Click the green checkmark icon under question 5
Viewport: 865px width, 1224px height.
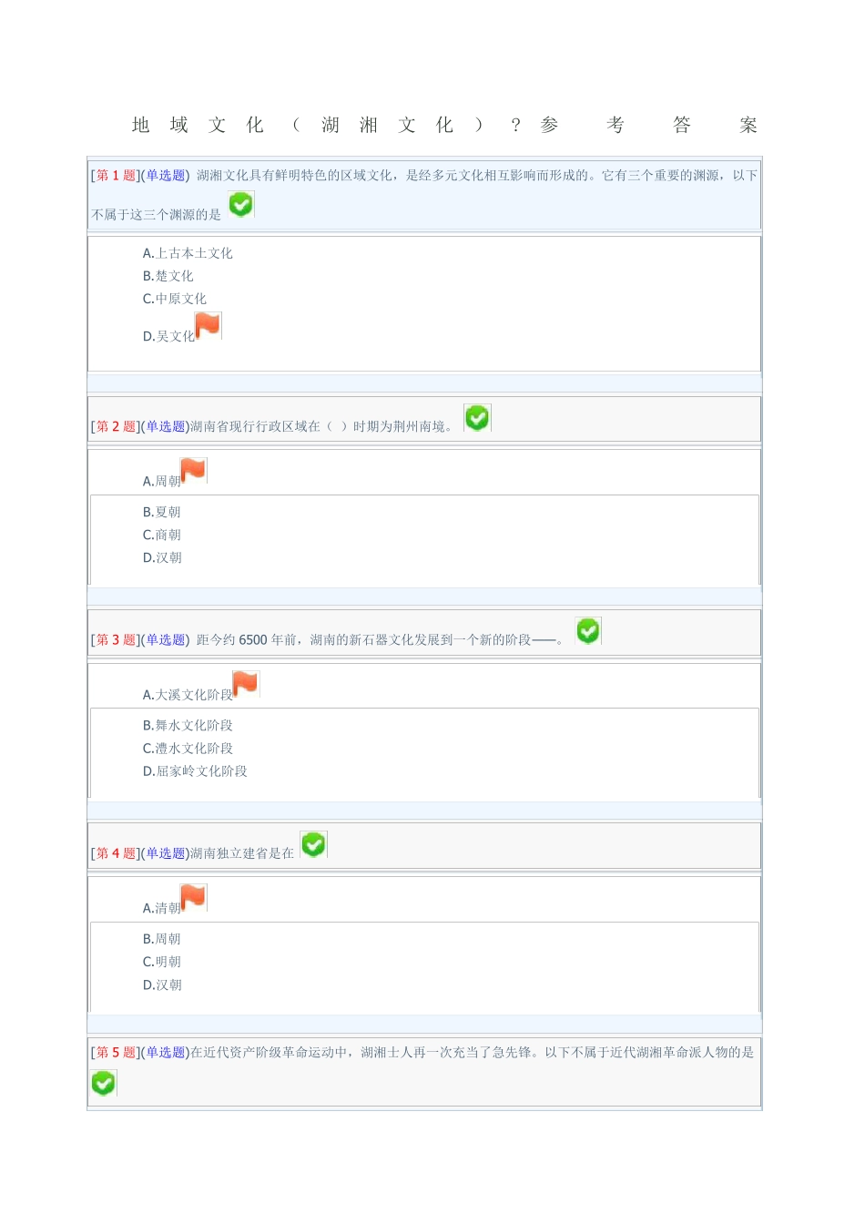tap(104, 1083)
